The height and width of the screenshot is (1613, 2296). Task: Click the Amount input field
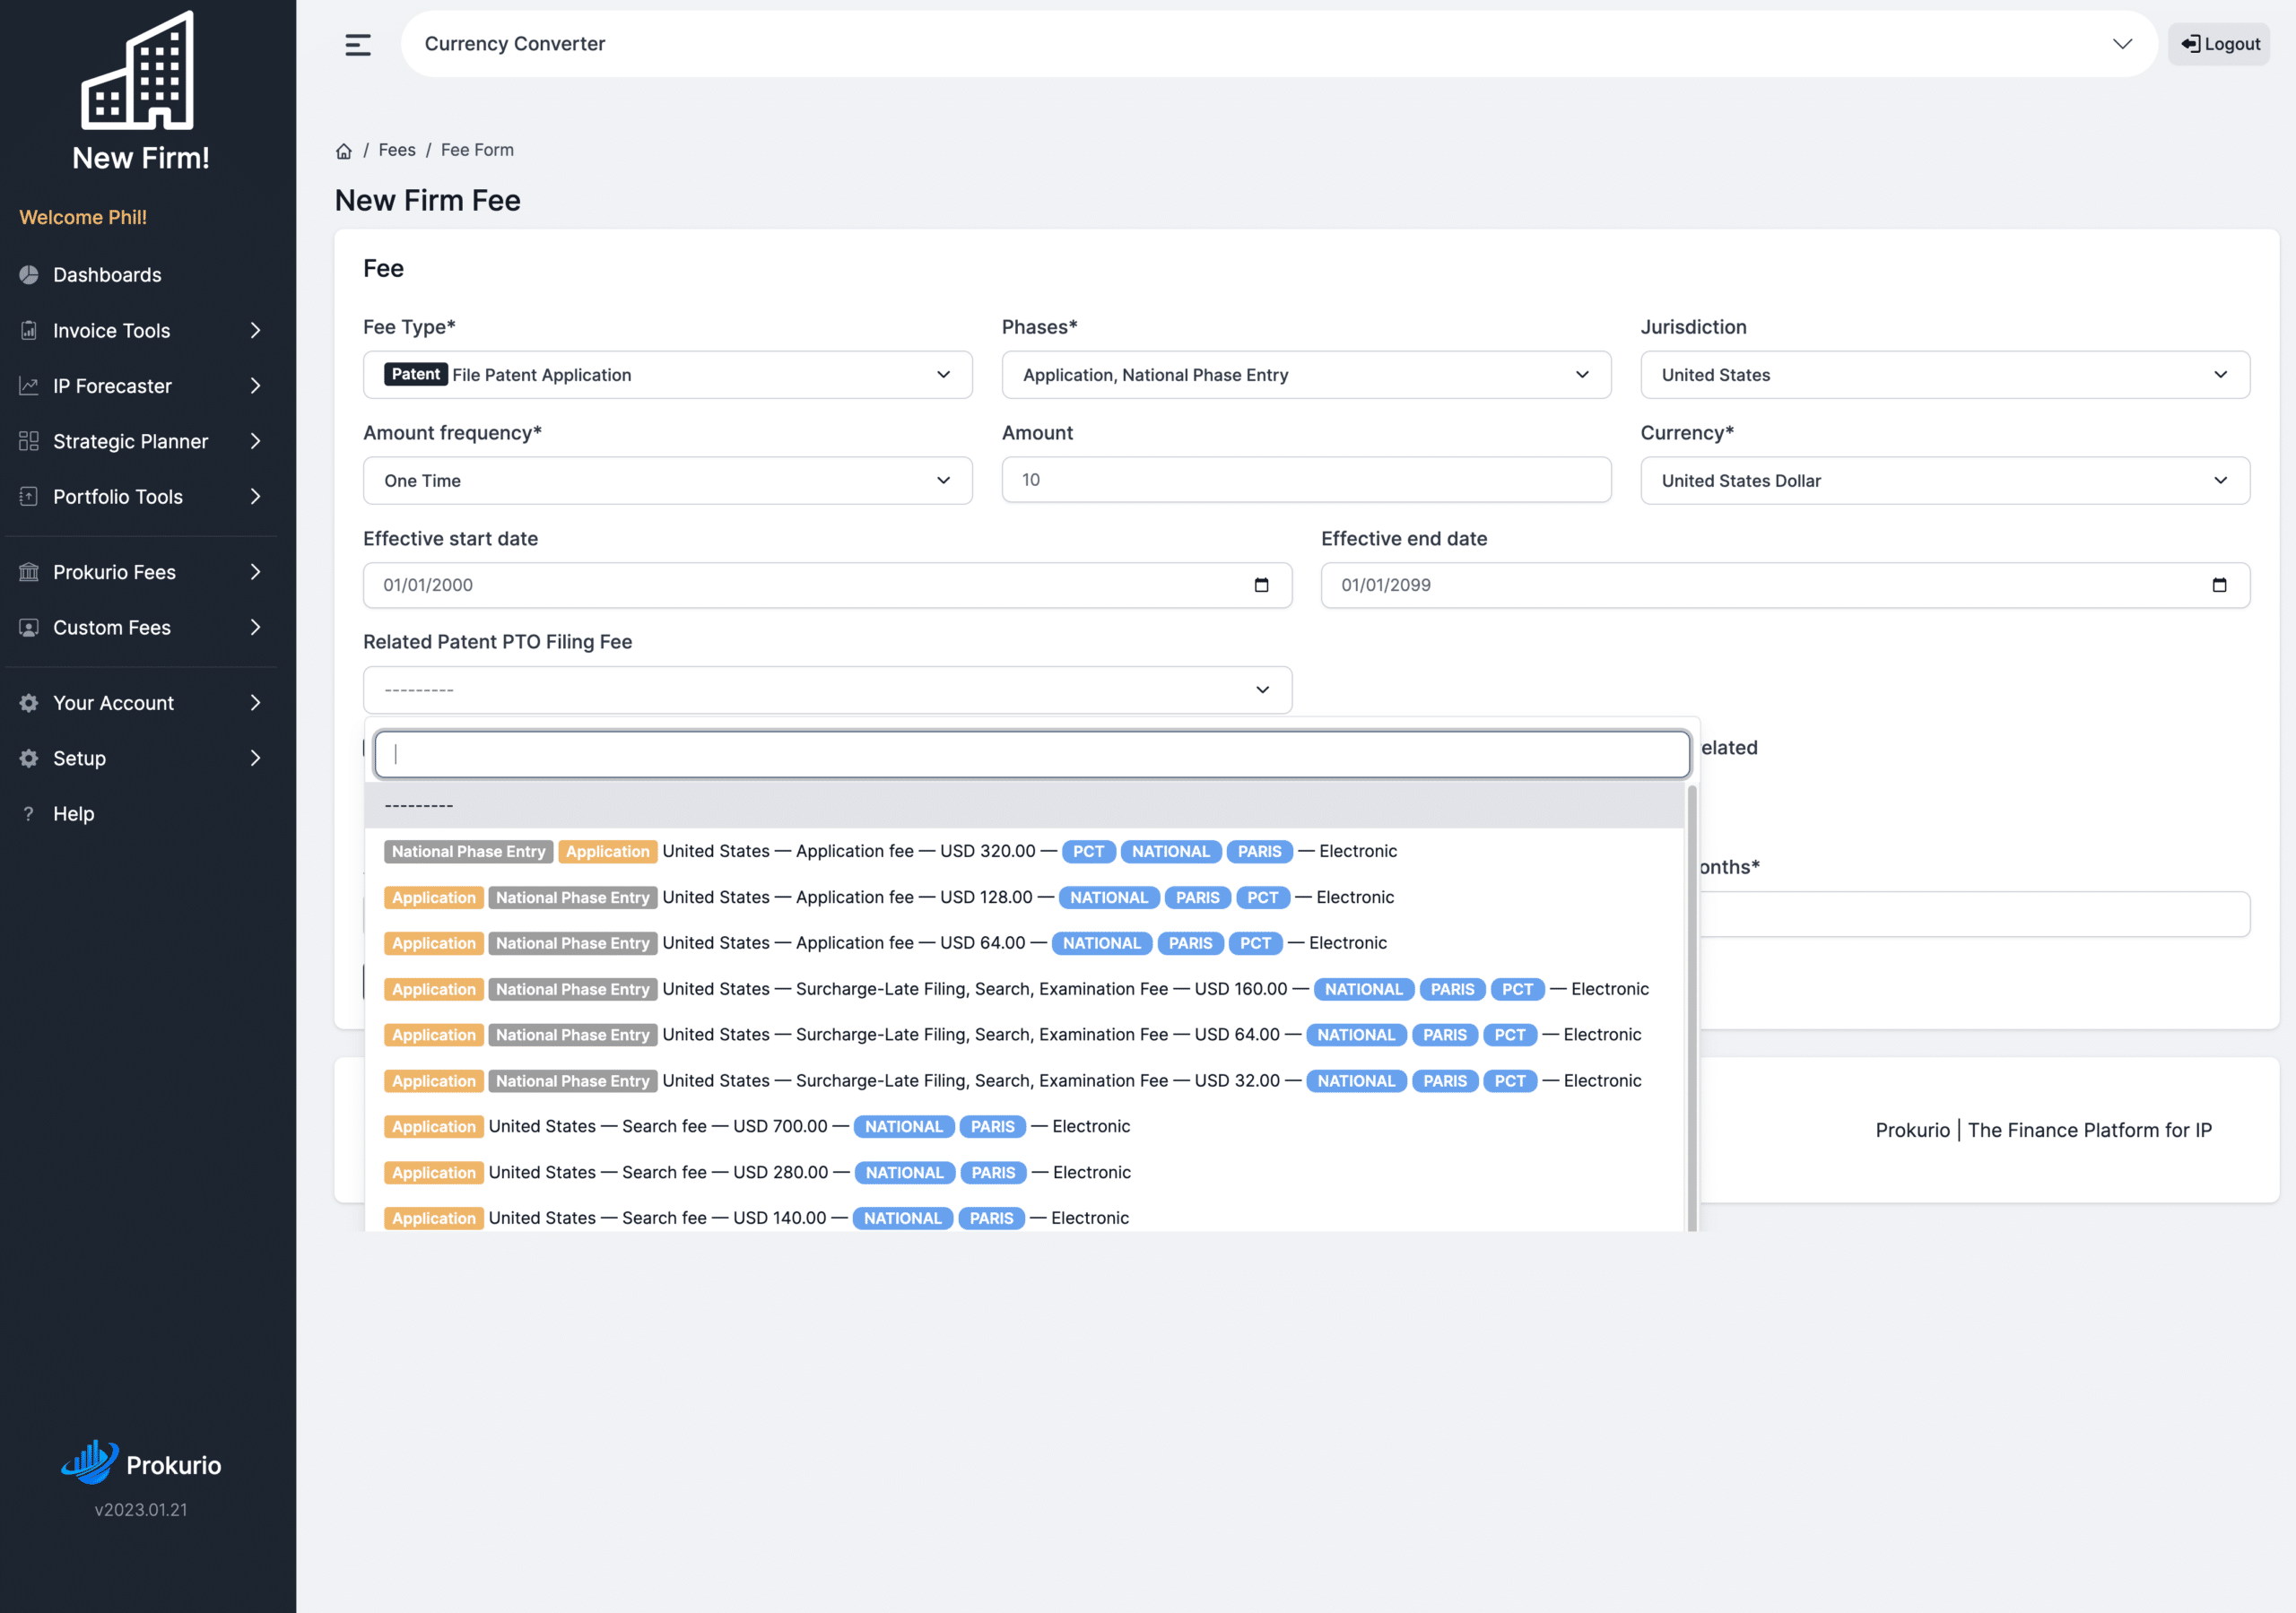[x=1306, y=480]
